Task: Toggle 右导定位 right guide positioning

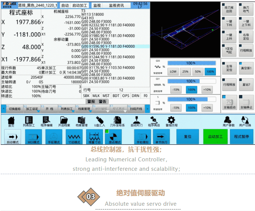Action: pos(246,37)
